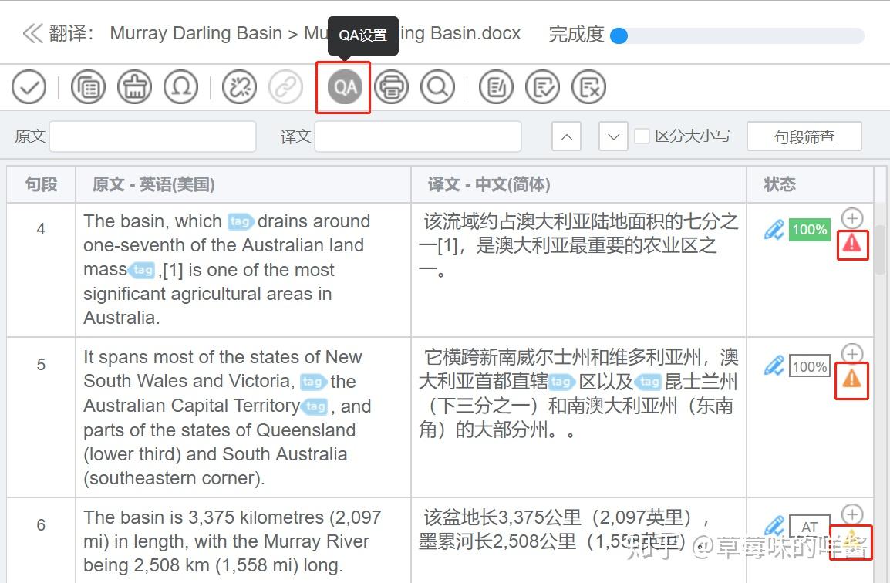Select the confirm segment checkmark icon
This screenshot has height=583, width=890.
tap(29, 86)
